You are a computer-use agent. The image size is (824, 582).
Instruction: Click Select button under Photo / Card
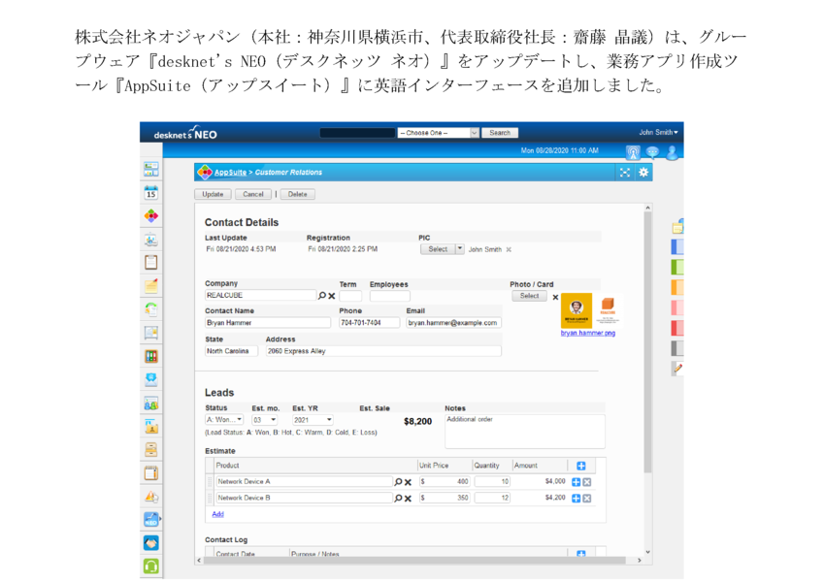click(x=529, y=296)
